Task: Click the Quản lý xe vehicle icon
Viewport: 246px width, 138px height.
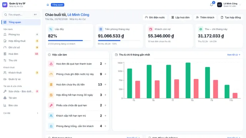Action: [x=5, y=79]
